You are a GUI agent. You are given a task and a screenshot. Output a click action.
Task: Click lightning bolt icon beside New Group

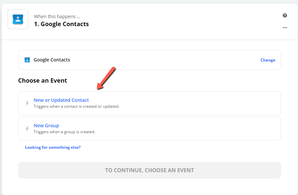click(x=27, y=129)
